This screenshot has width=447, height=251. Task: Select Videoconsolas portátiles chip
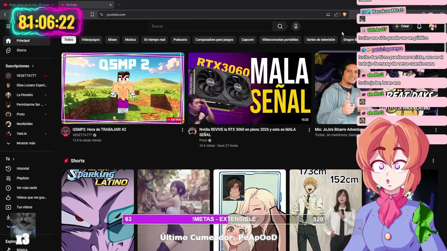280,40
